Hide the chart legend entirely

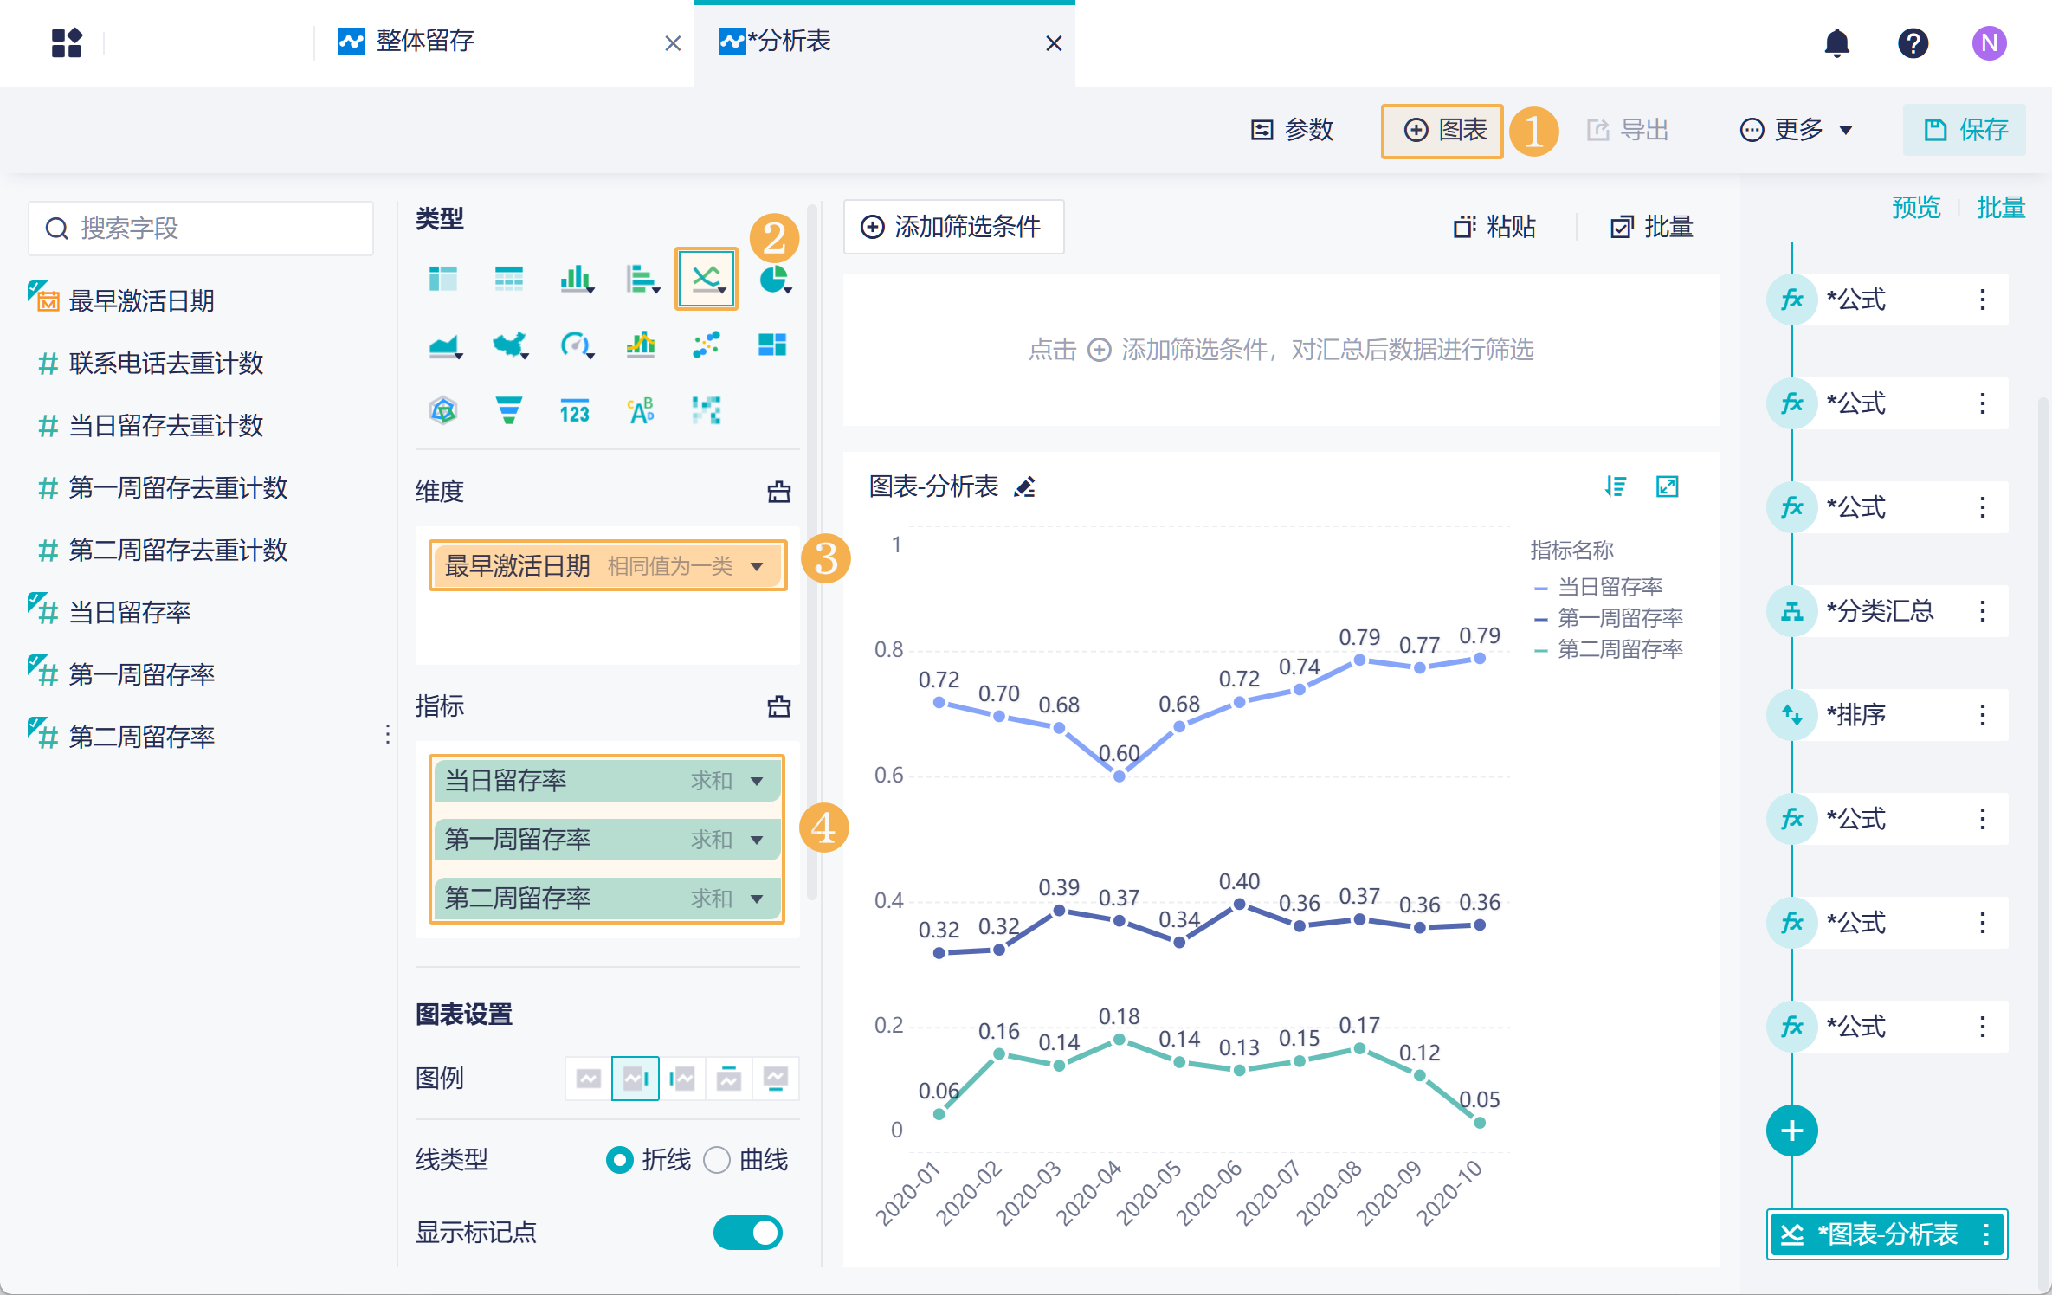click(x=589, y=1079)
